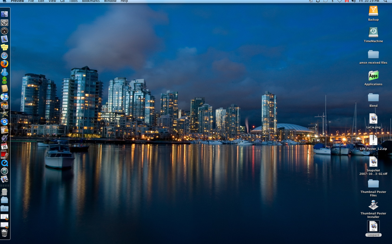The height and width of the screenshot is (244, 392).
Task: Open the blue messenger buddy icon
Action: click(5, 72)
